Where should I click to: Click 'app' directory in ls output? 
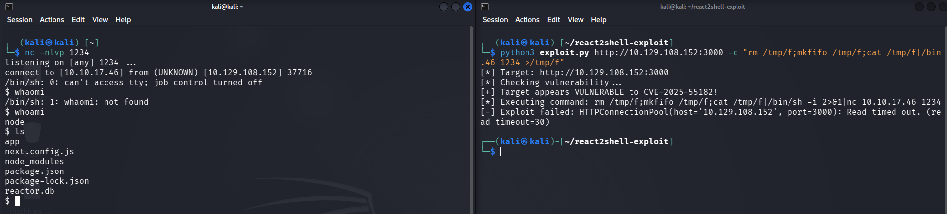click(x=12, y=142)
